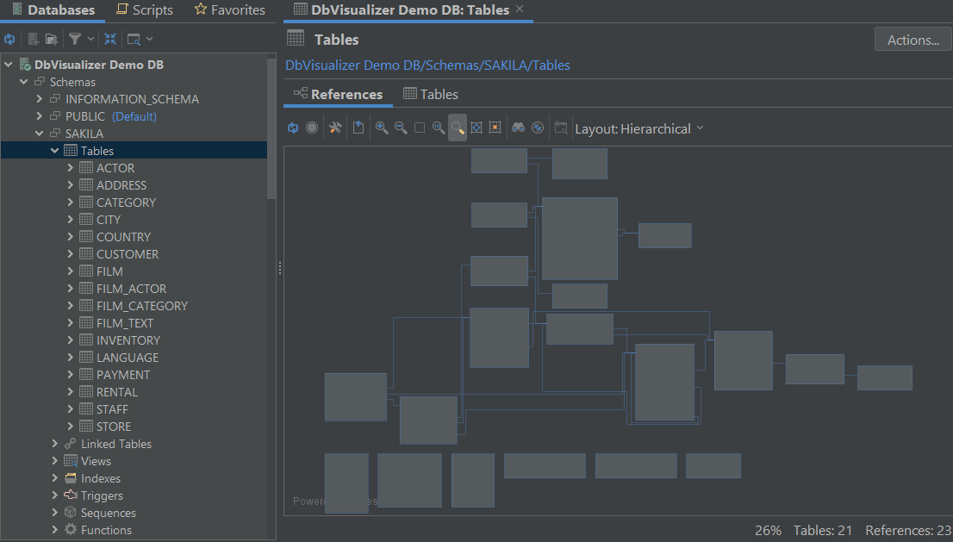The image size is (953, 542).
Task: Expand the Sequences node
Action: click(x=54, y=513)
